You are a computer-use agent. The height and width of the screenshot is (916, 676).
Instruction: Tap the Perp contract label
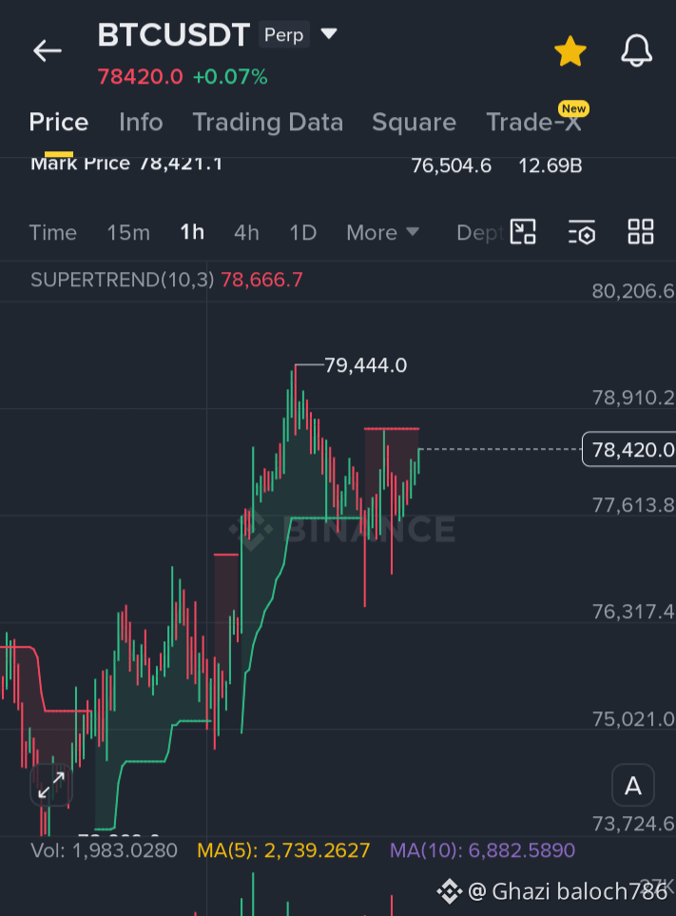tap(283, 35)
